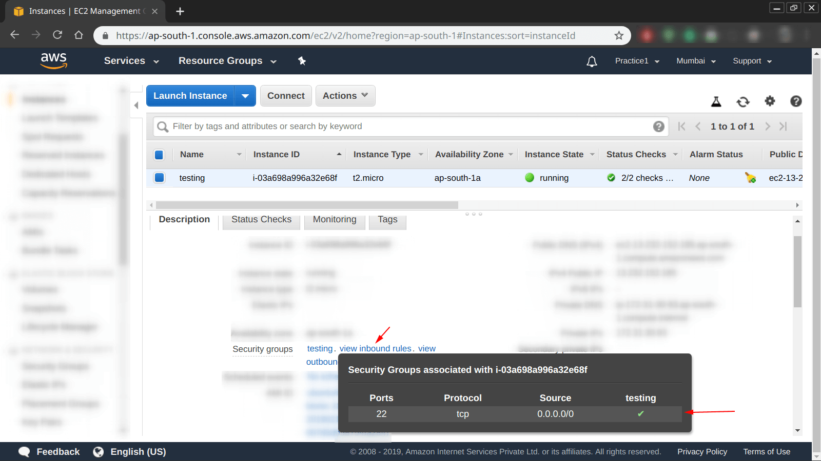Screen dimensions: 821x461
Task: Go to last page of results
Action: pos(783,127)
